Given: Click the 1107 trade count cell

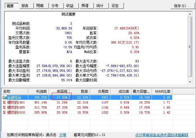Looking at the screenshot, I should (105, 102).
